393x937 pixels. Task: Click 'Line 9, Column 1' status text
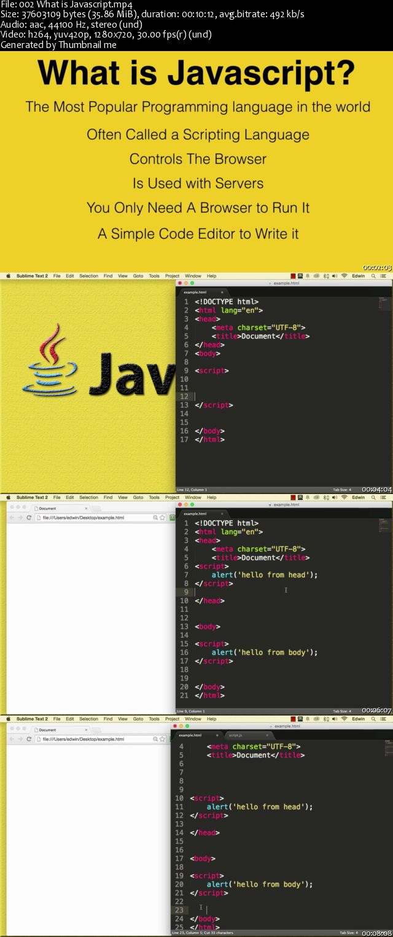click(190, 711)
